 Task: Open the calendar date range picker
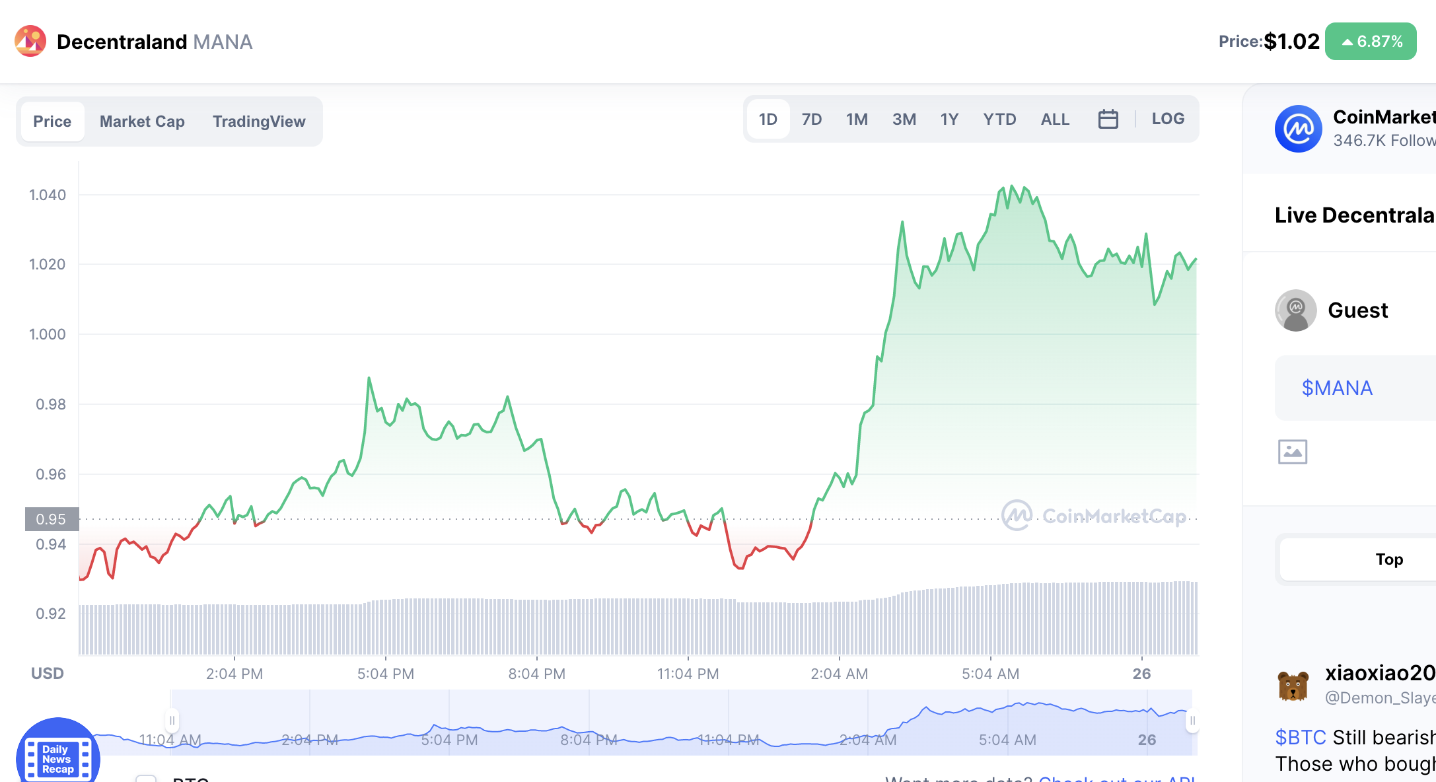(x=1108, y=119)
